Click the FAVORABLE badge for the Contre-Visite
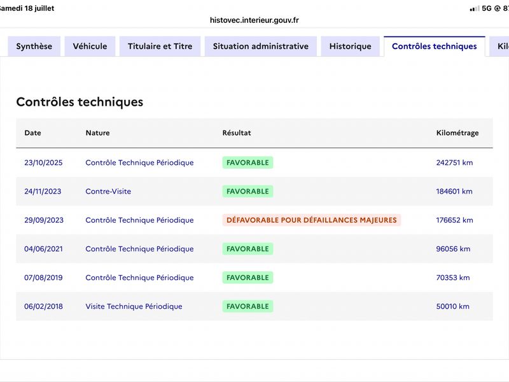Image resolution: width=509 pixels, height=382 pixels. point(248,192)
